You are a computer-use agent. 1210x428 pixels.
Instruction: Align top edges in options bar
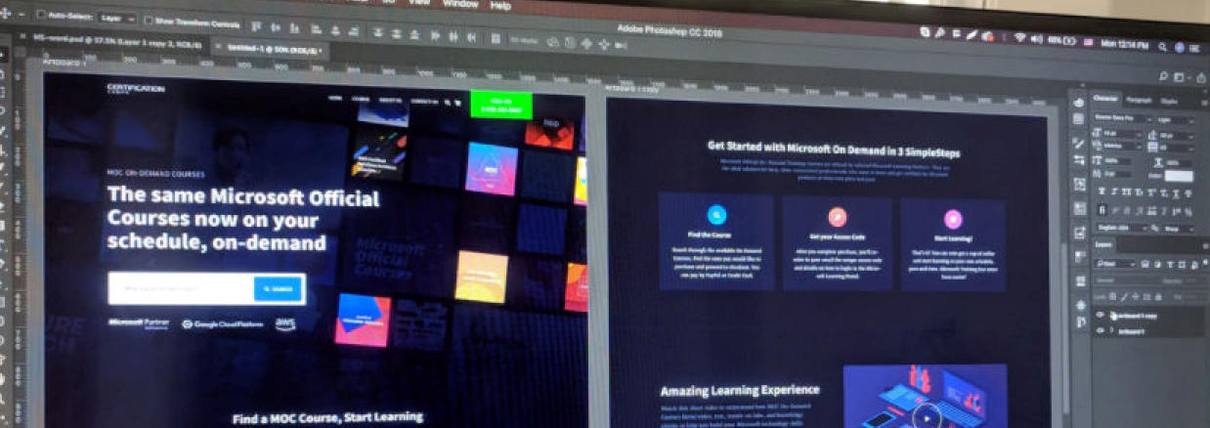[x=254, y=26]
